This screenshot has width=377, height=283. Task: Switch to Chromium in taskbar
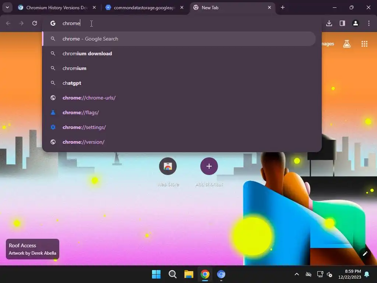[221, 274]
